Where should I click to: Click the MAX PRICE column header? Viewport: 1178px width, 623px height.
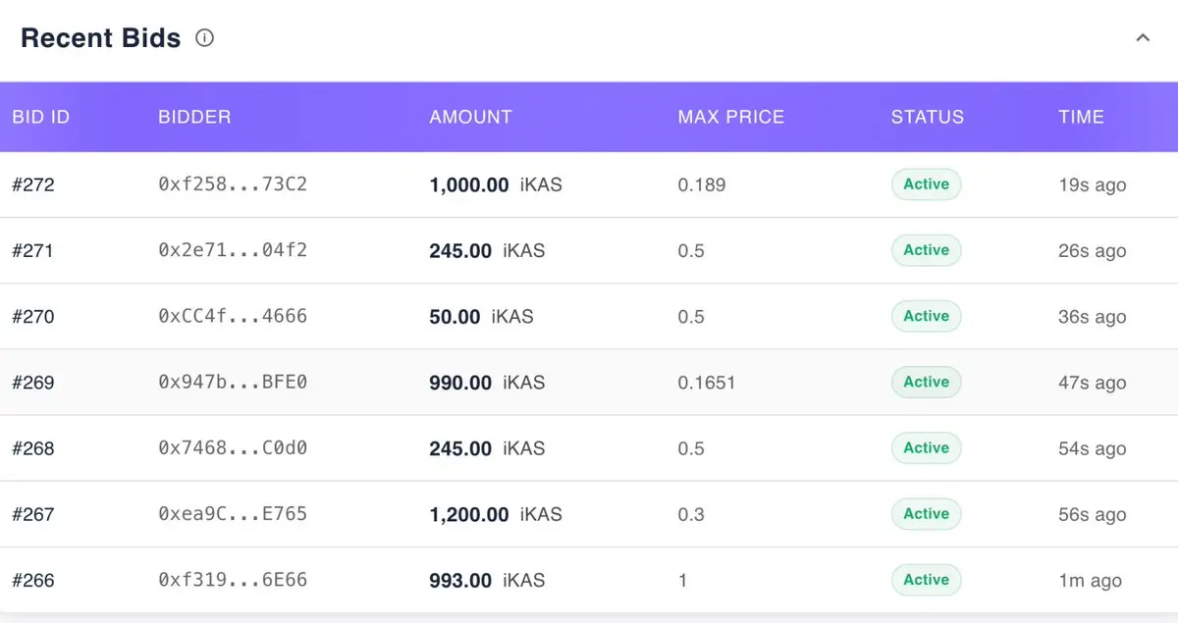click(x=730, y=117)
